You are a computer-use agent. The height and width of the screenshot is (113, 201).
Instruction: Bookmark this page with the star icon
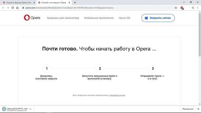pyautogui.click(x=176, y=8)
